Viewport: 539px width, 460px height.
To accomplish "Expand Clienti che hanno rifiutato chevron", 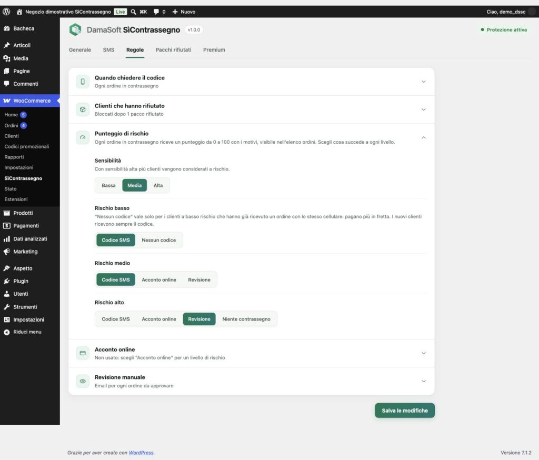I will (x=424, y=109).
